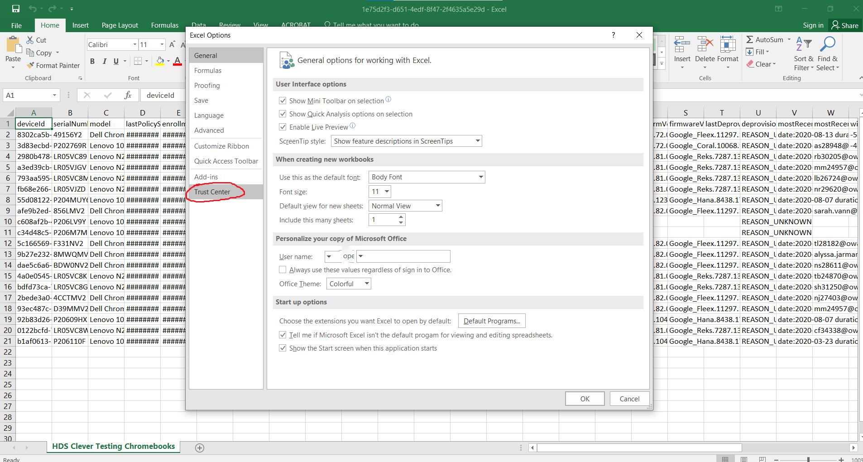The width and height of the screenshot is (863, 462).
Task: Click the New Sheet plus icon
Action: [x=200, y=448]
